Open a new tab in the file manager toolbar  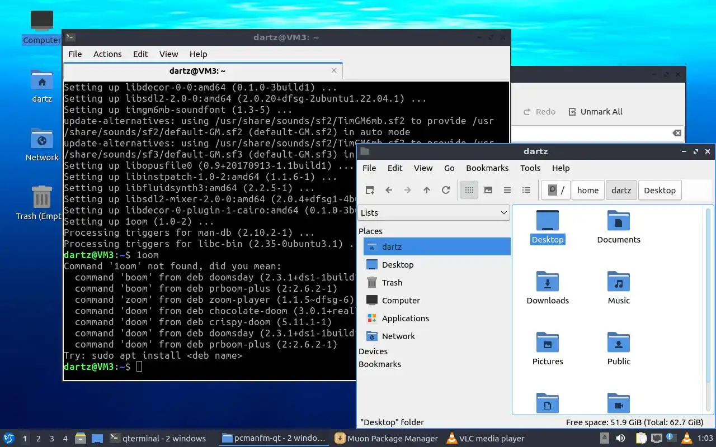pyautogui.click(x=370, y=190)
